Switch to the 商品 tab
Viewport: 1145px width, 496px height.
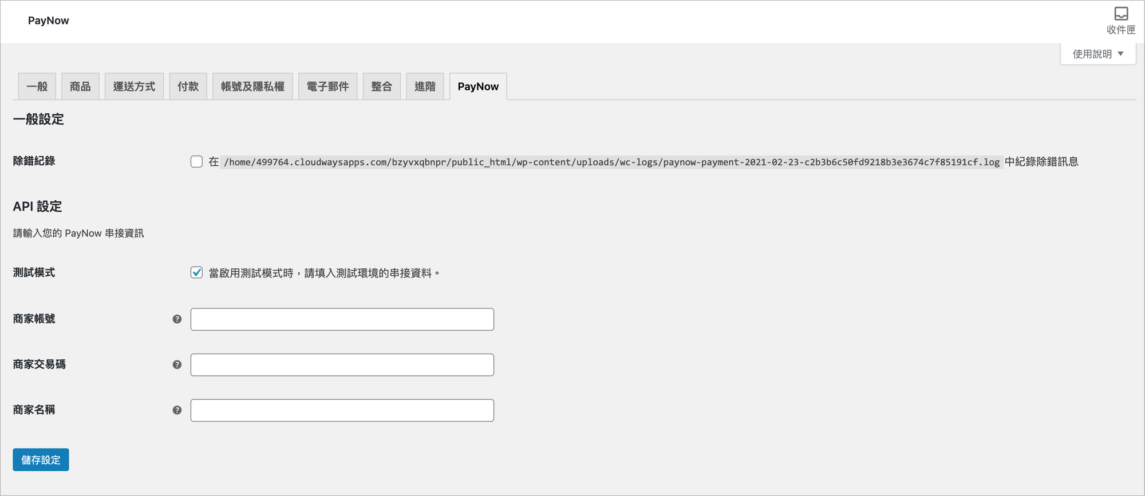pyautogui.click(x=80, y=86)
